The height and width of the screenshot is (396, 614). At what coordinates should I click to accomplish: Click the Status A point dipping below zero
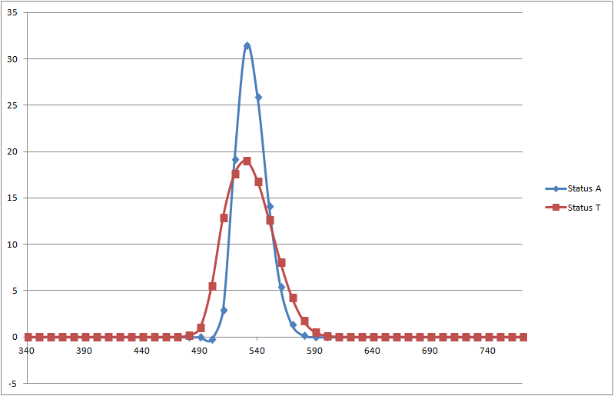click(212, 340)
